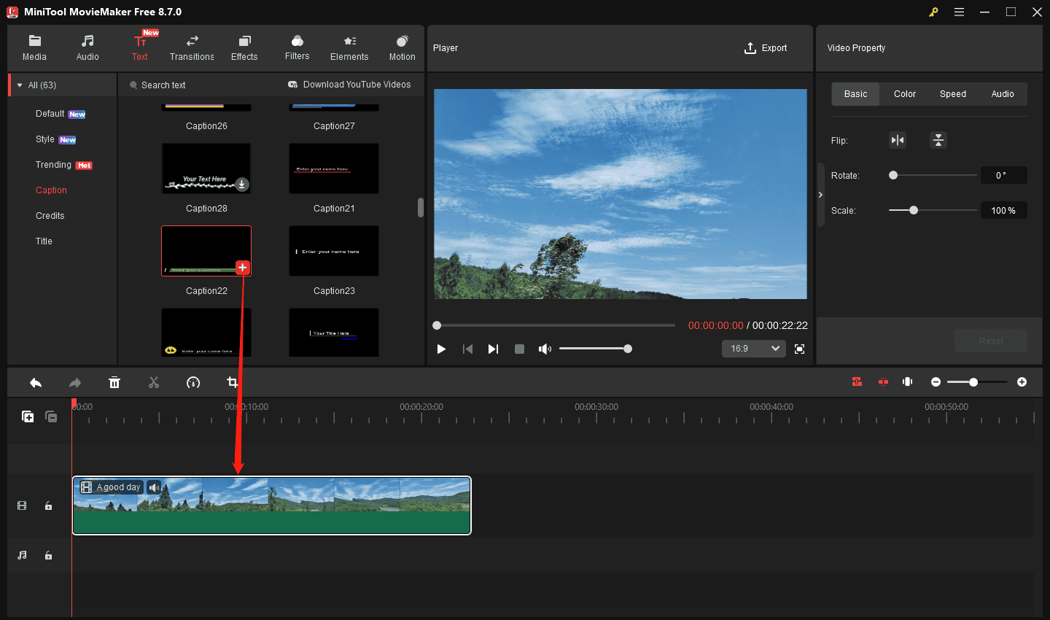1050x620 pixels.
Task: Switch to the Speed property tab
Action: pos(953,94)
